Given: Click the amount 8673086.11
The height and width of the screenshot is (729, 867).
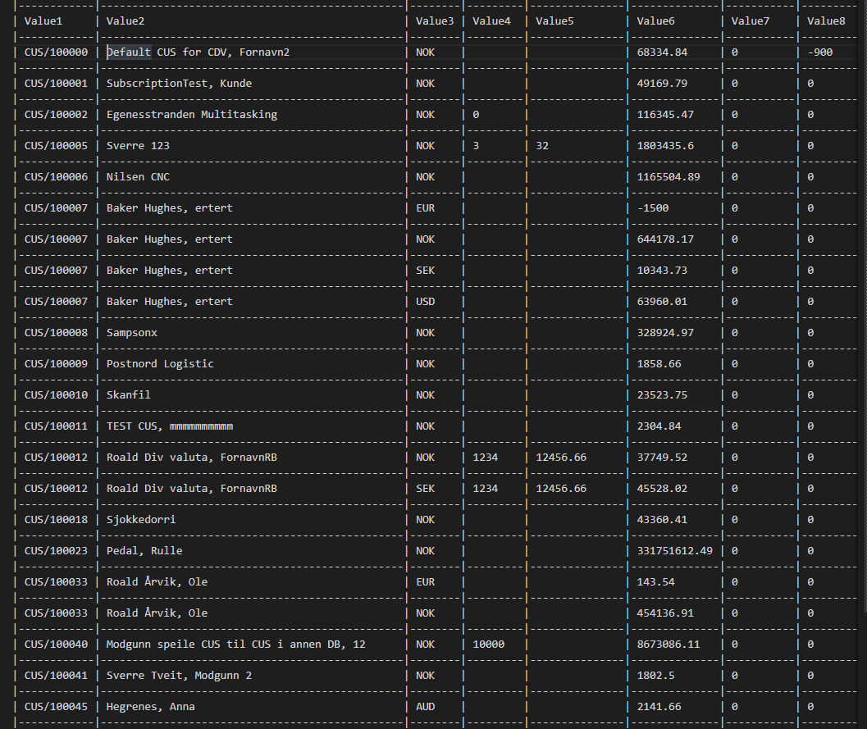Looking at the screenshot, I should click(x=669, y=645).
